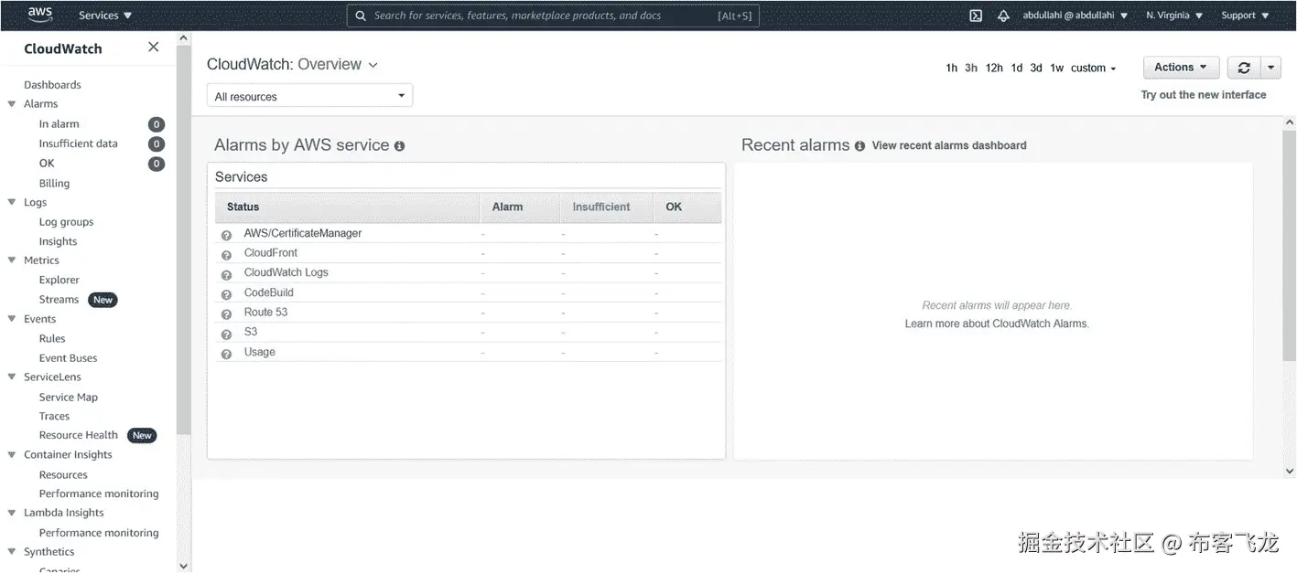Viewport: 1297px width, 573px height.
Task: Open the All resources dropdown
Action: pyautogui.click(x=309, y=96)
